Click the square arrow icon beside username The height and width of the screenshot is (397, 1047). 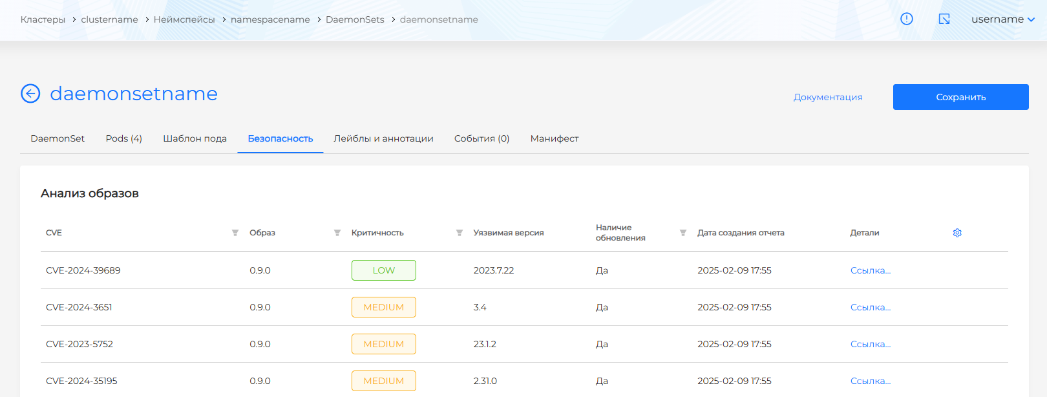pyautogui.click(x=944, y=19)
